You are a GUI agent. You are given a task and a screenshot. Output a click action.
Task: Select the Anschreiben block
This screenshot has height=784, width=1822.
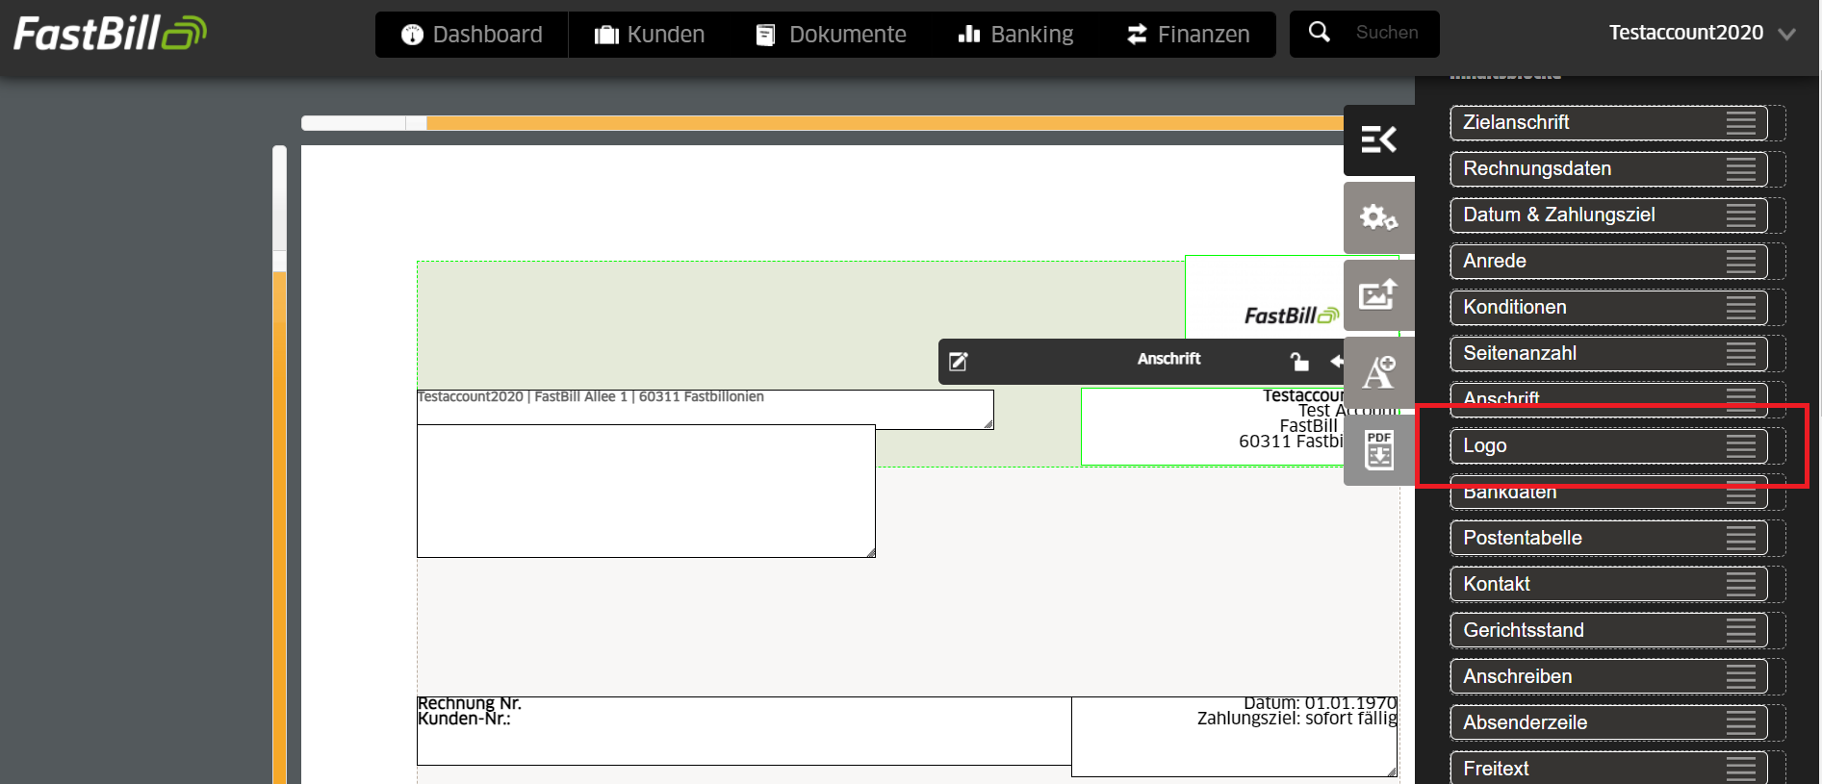[1608, 676]
